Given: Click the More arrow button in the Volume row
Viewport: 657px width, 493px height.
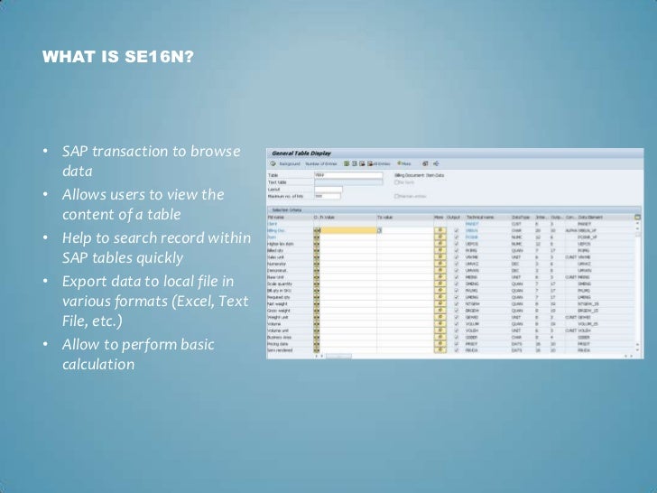Looking at the screenshot, I should (x=440, y=324).
